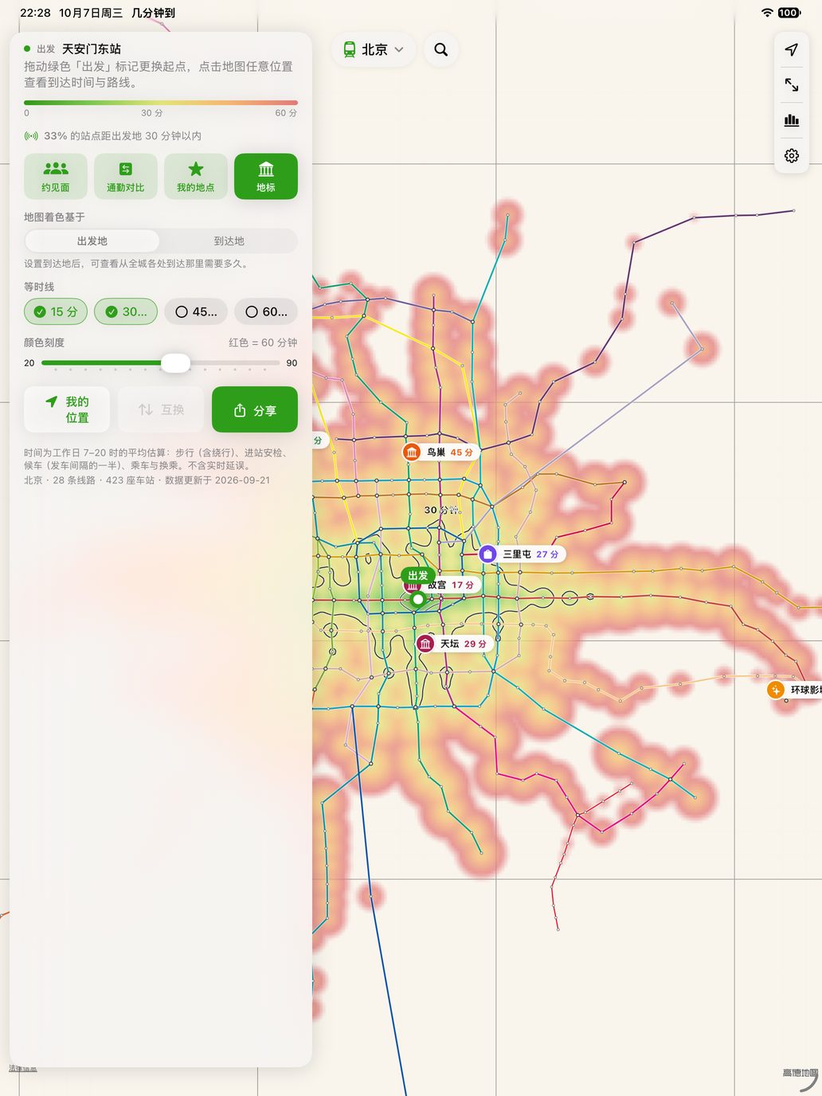Screen dimensions: 822x1096
Task: Toggle the 30 分 isochrone chip
Action: pyautogui.click(x=126, y=311)
